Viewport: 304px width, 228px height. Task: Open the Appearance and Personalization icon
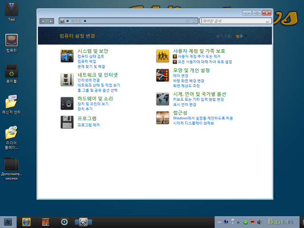(162, 75)
